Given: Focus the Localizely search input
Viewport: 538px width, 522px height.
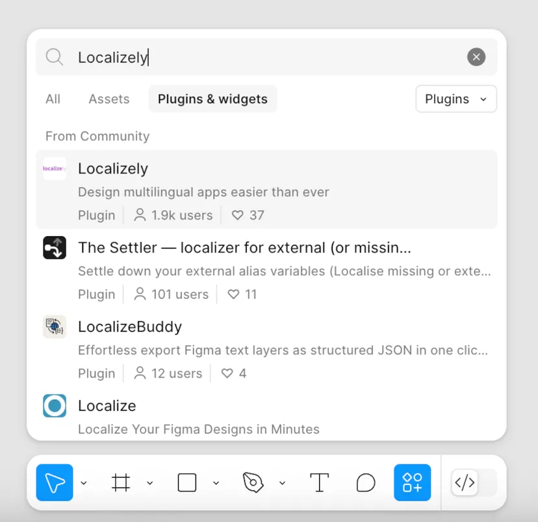Looking at the screenshot, I should click(x=268, y=57).
